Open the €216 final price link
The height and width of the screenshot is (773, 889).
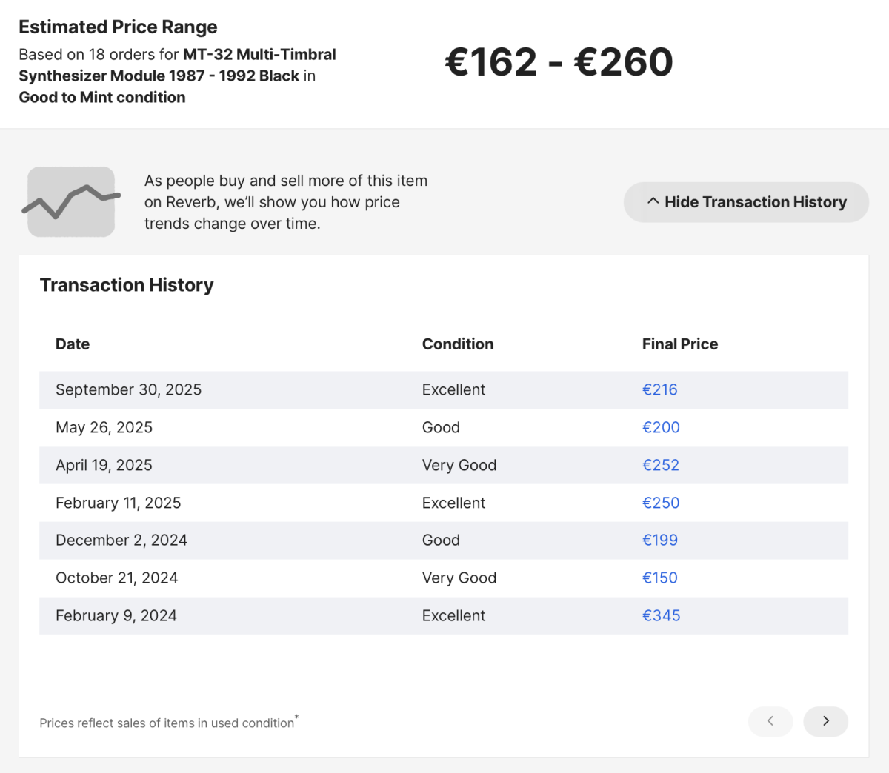pyautogui.click(x=659, y=389)
